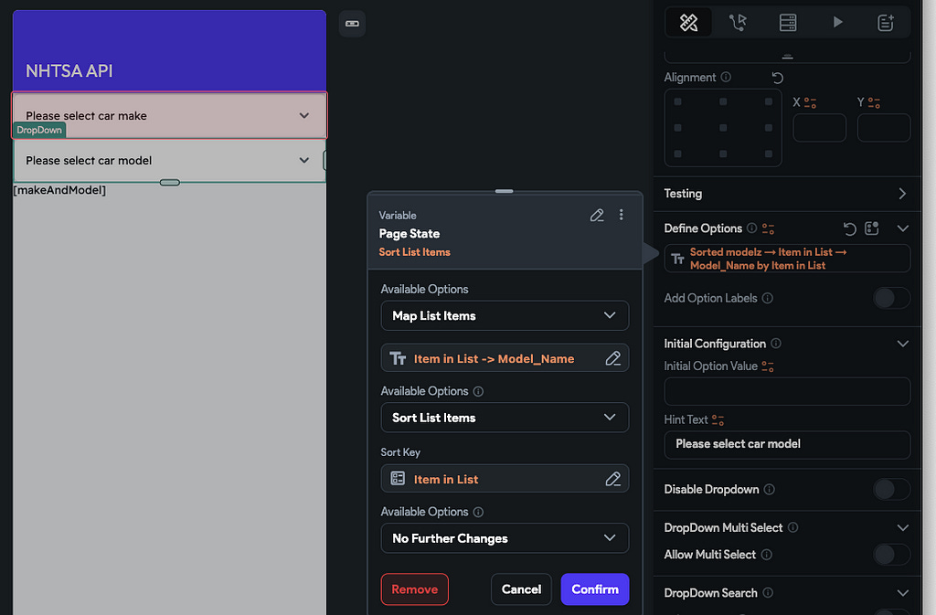Image resolution: width=936 pixels, height=615 pixels.
Task: Click the Cancel button
Action: click(521, 589)
